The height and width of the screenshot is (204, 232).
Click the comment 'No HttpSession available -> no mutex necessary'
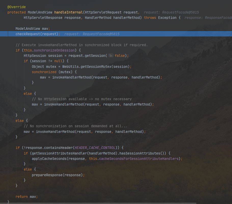click(x=82, y=99)
